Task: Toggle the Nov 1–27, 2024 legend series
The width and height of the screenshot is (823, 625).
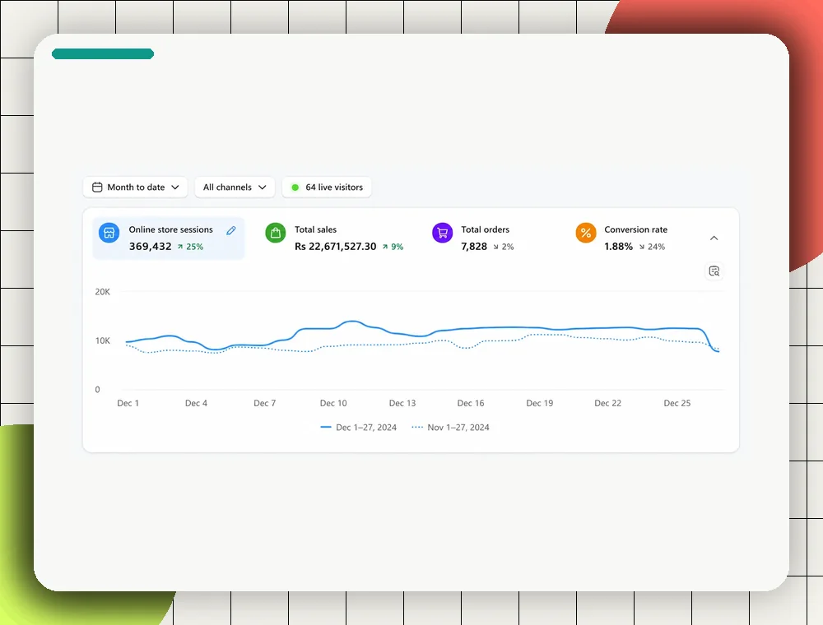Action: [x=450, y=428]
